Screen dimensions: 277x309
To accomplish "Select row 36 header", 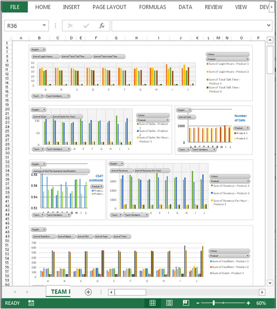I will click(x=7, y=179).
